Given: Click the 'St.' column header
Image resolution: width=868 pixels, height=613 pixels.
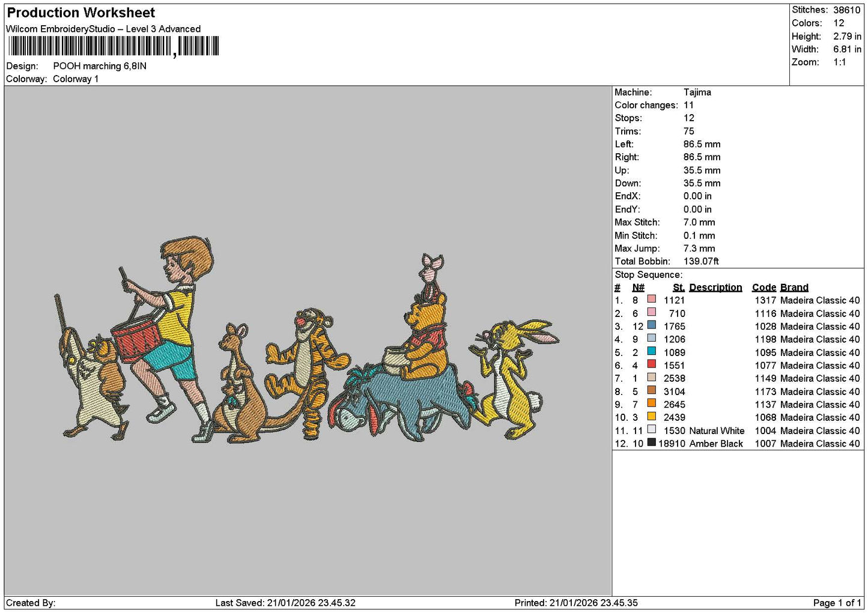Looking at the screenshot, I should point(679,288).
